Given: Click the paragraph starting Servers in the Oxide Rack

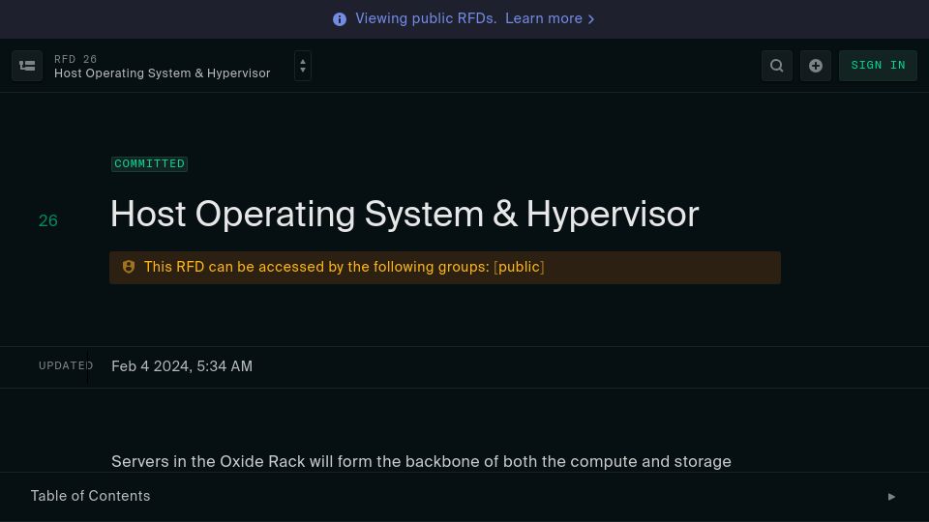Looking at the screenshot, I should click(421, 462).
